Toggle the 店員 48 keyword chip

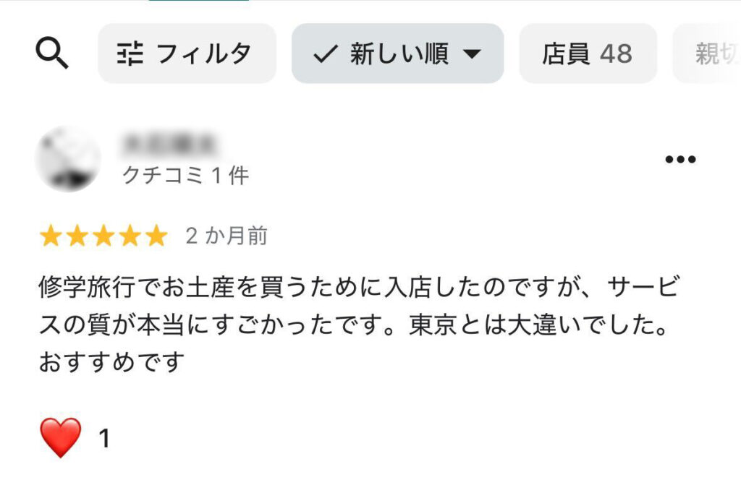click(x=588, y=54)
